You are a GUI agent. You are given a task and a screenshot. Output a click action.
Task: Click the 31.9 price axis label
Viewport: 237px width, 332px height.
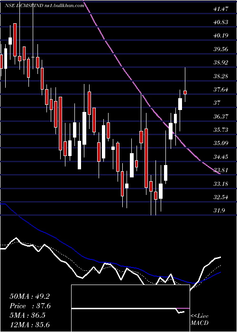pos(219,211)
